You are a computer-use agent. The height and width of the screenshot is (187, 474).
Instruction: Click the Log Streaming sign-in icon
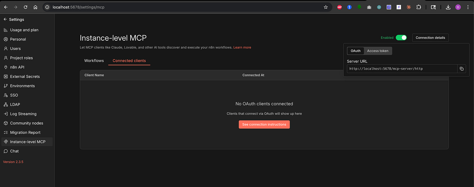click(6, 114)
